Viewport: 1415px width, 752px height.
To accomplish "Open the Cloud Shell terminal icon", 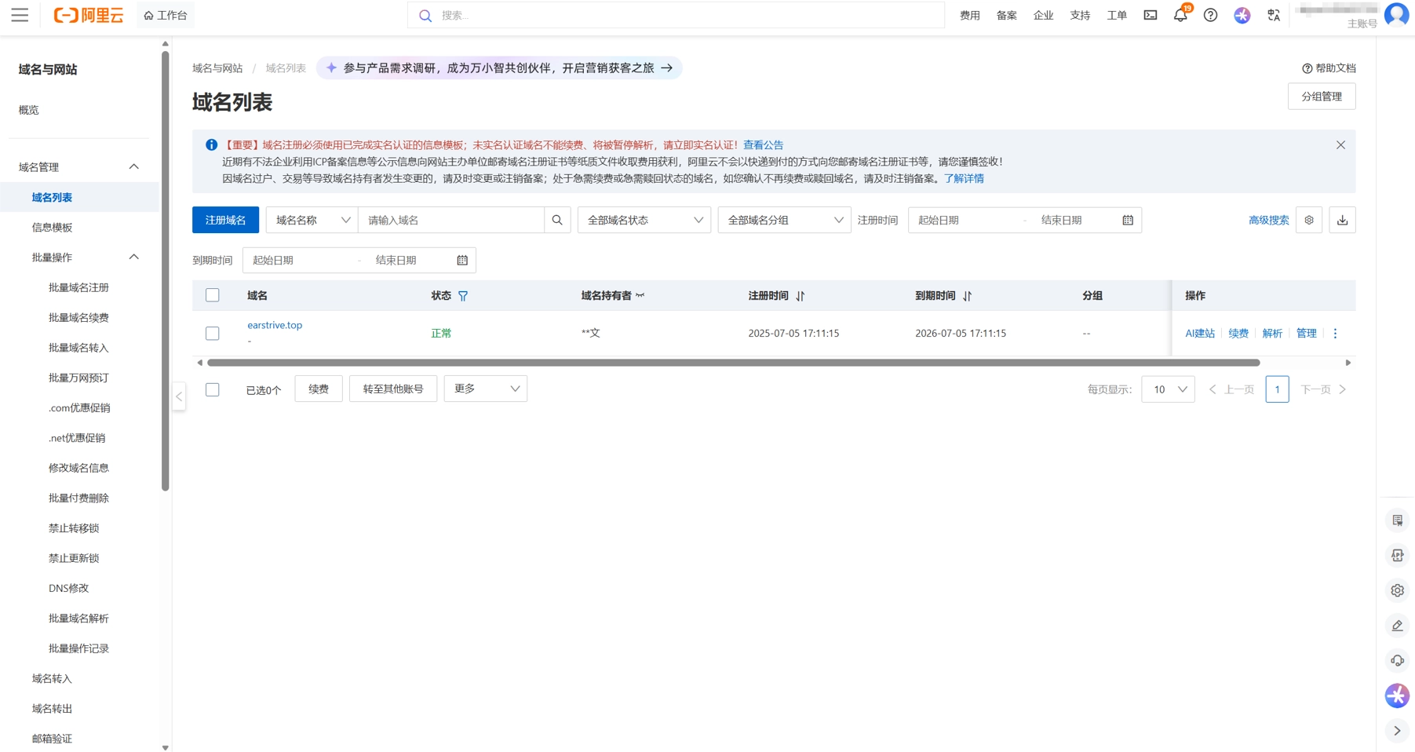I will [x=1150, y=16].
